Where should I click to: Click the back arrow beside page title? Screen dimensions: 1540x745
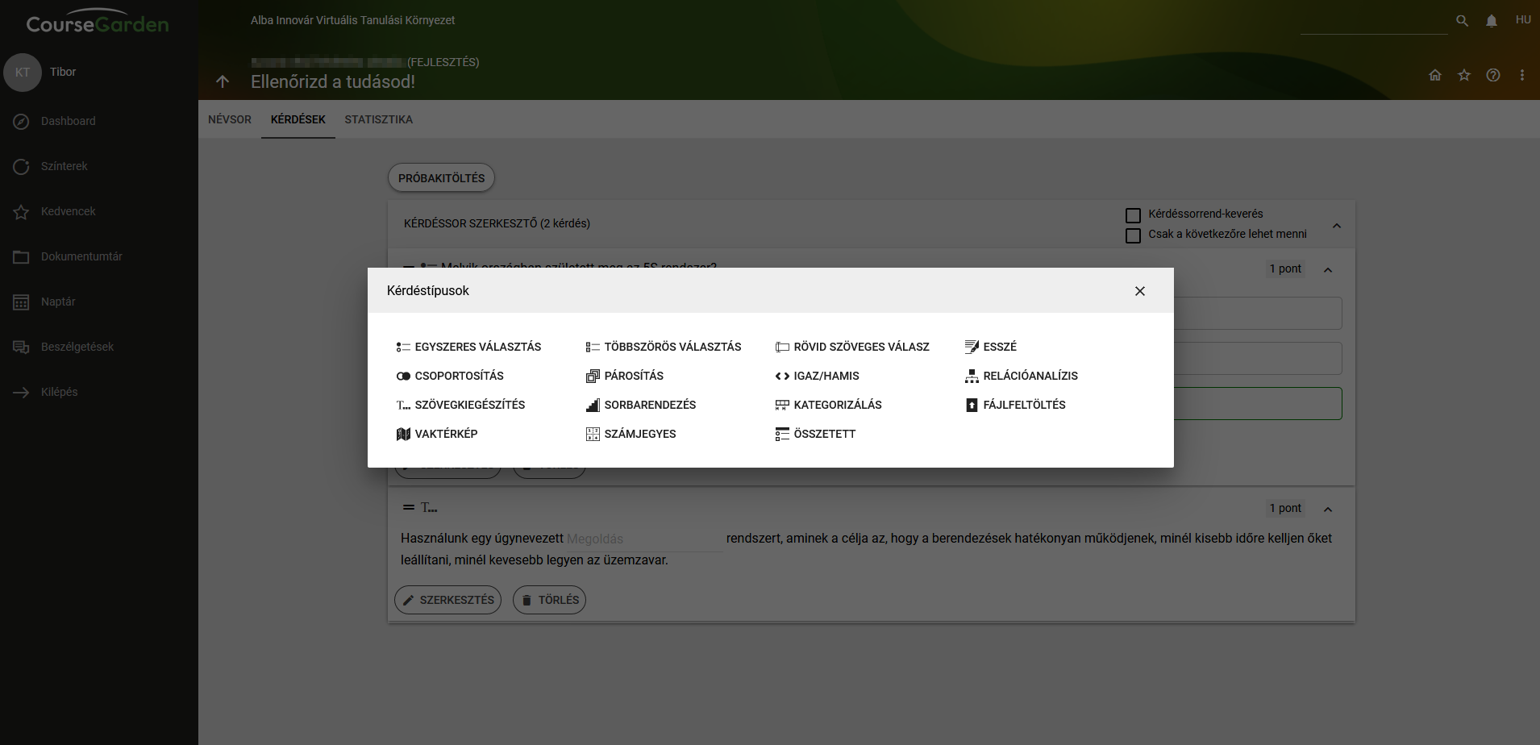pos(223,81)
